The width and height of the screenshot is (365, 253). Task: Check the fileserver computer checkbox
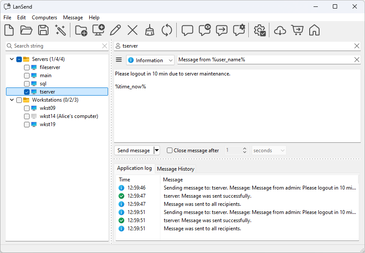tap(27, 67)
